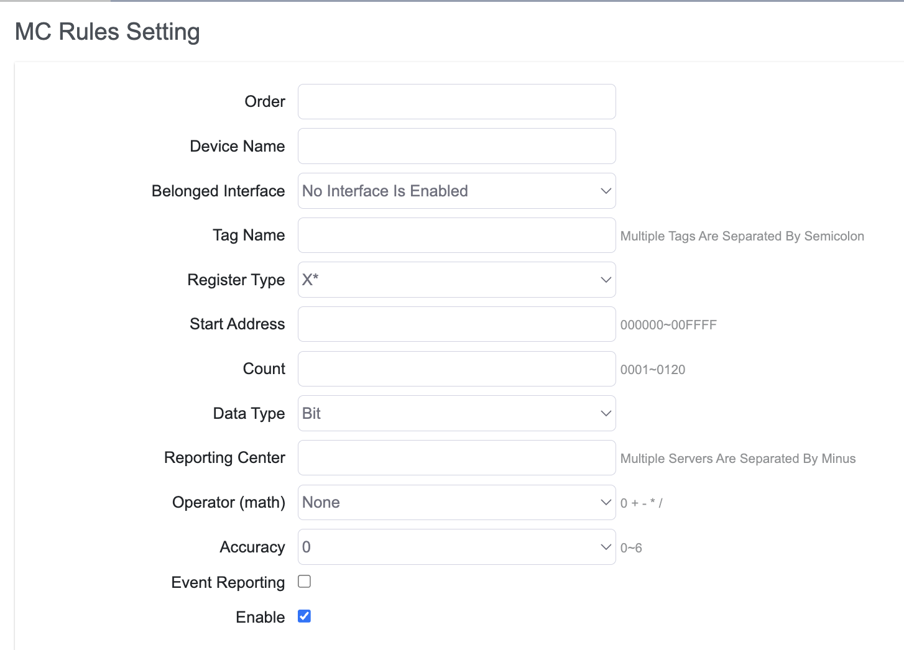Click the '000000~00FFFF' address range hint
904x650 pixels.
(668, 325)
